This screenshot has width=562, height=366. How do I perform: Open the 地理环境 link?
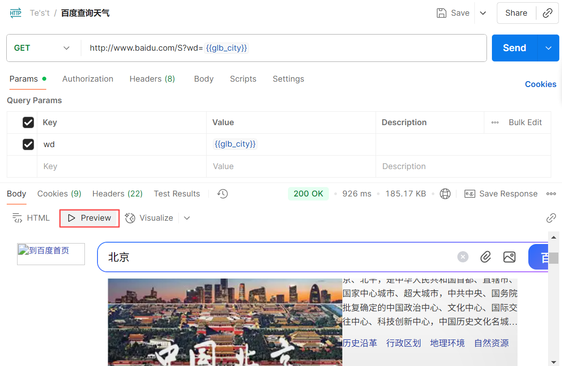coord(447,343)
